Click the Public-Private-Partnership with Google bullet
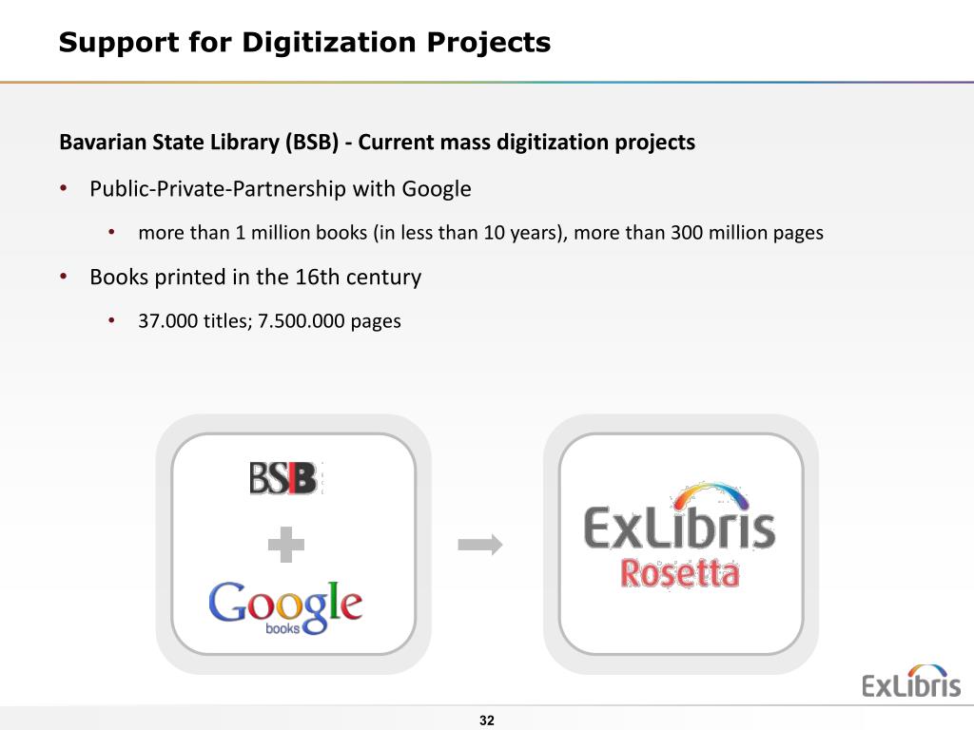Image resolution: width=974 pixels, height=730 pixels. pos(281,189)
